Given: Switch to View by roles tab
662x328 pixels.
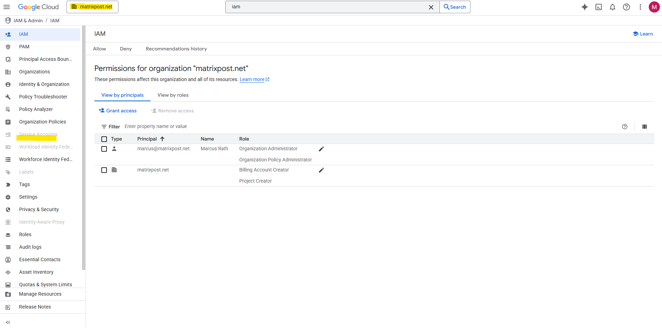Looking at the screenshot, I should point(173,95).
